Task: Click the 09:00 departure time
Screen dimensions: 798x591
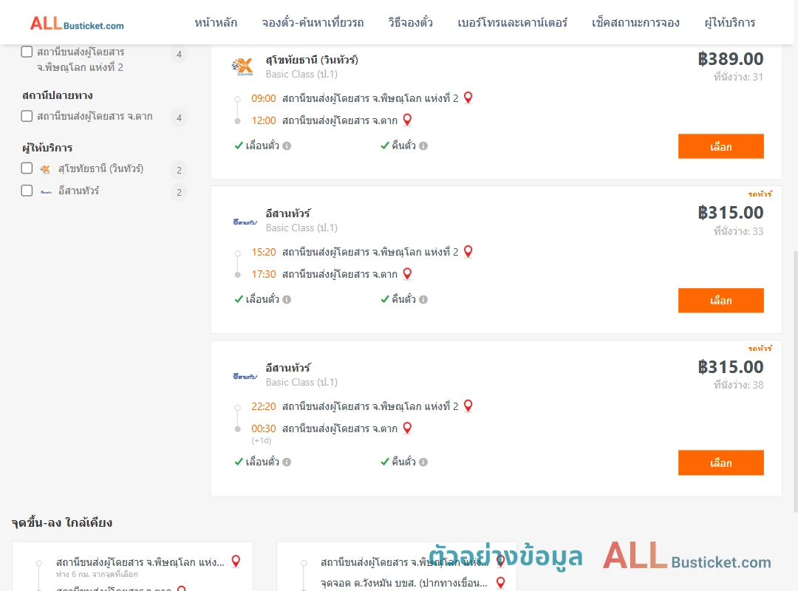Action: (x=264, y=98)
